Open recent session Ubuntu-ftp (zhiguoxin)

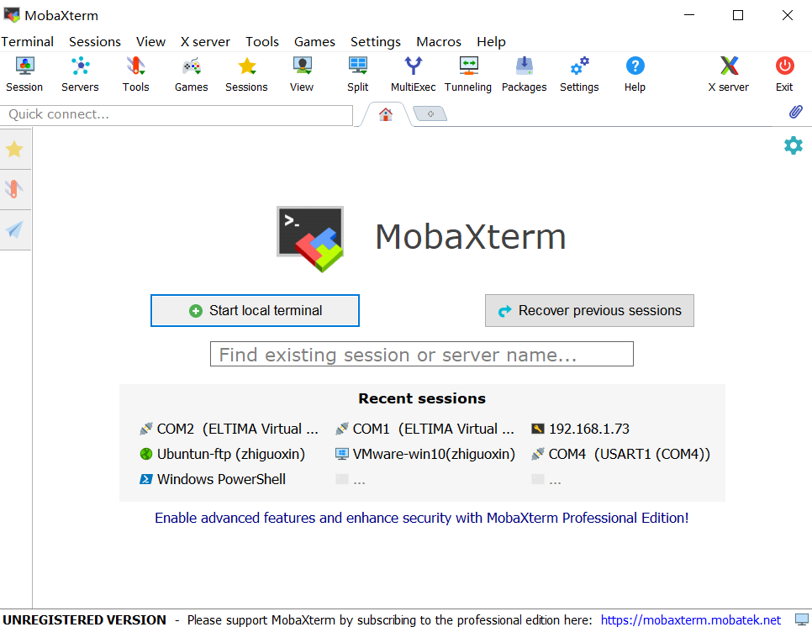[223, 454]
